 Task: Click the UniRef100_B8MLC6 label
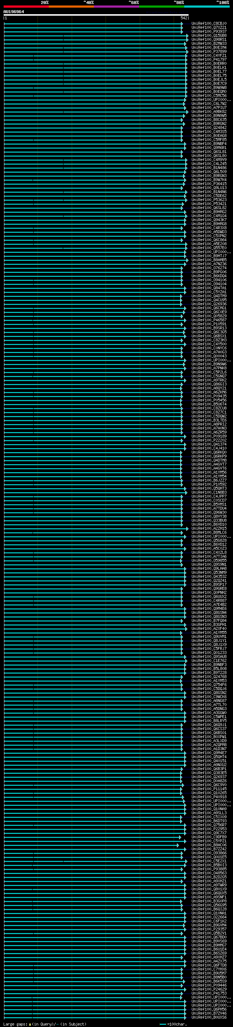tap(209, 532)
